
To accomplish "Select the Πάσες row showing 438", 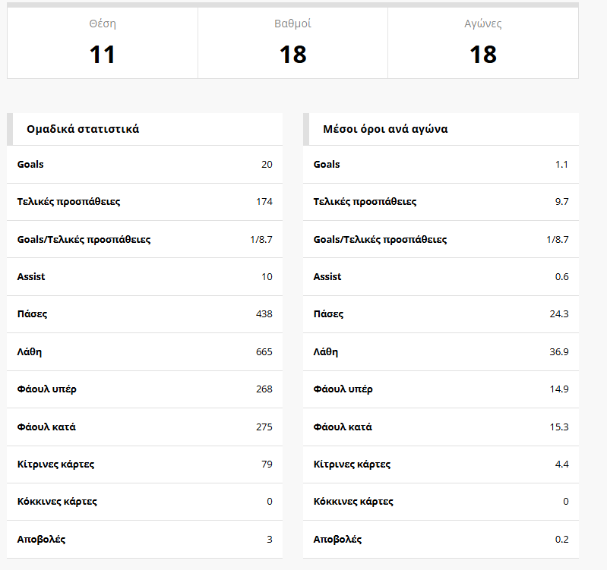I will click(x=144, y=314).
